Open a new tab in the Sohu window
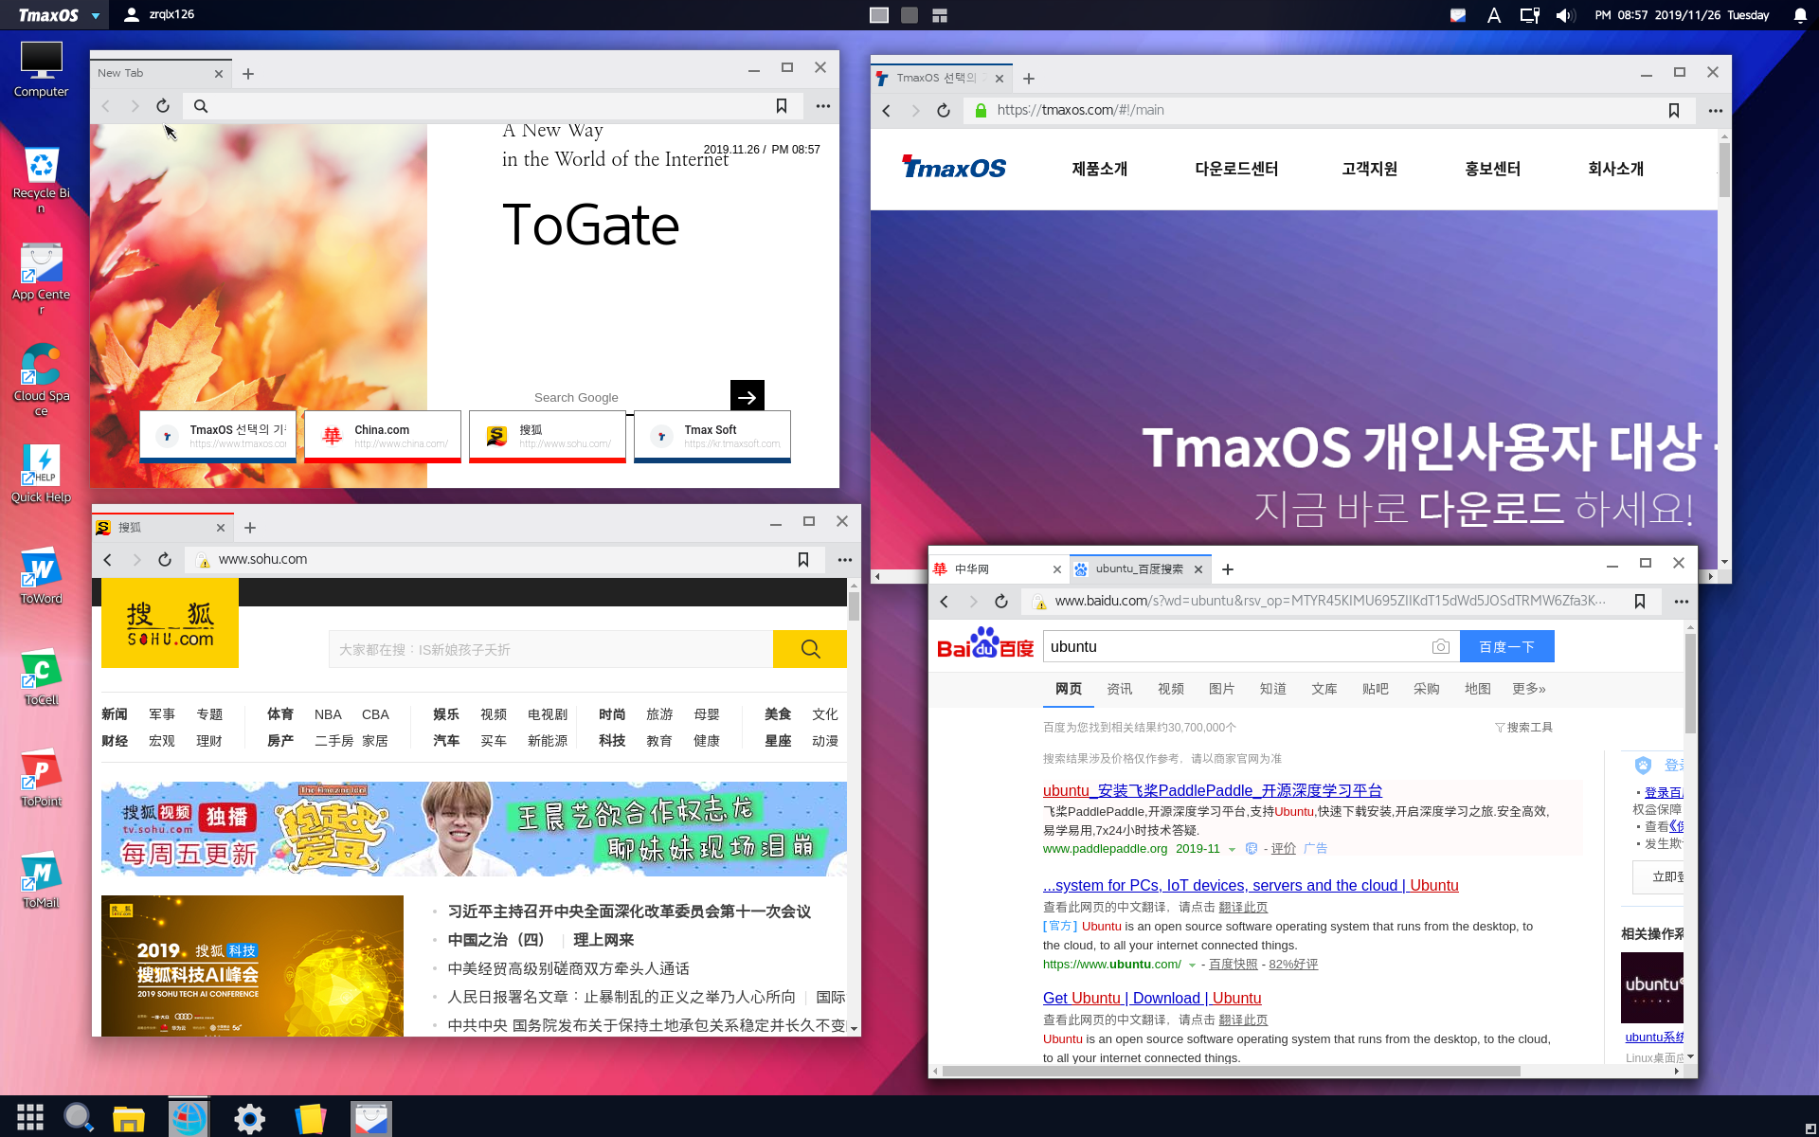 click(250, 528)
